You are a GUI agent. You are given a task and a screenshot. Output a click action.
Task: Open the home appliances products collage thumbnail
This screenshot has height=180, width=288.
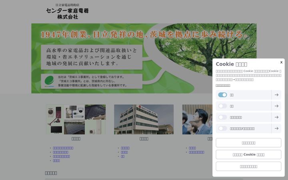click(x=76, y=119)
